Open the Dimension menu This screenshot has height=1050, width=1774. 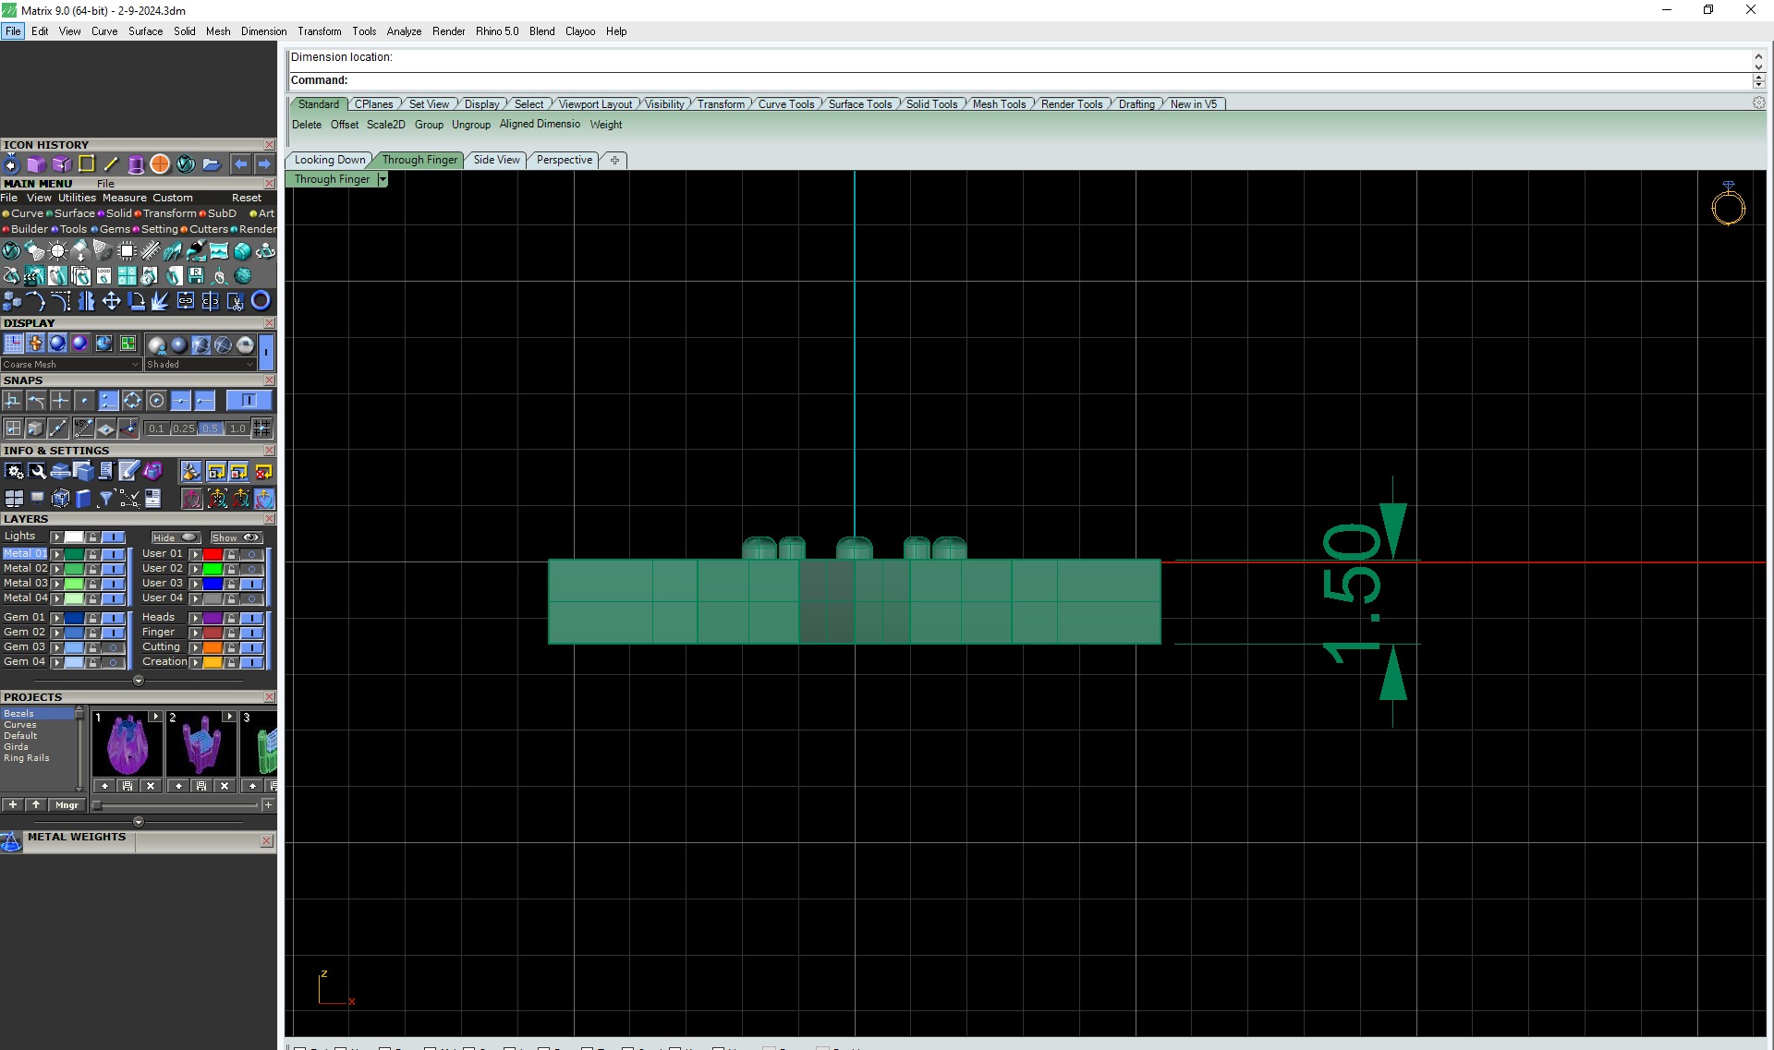point(263,31)
